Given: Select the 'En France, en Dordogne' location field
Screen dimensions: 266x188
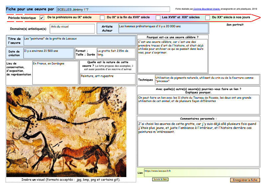Looking at the screenshot, I should (x=55, y=72).
